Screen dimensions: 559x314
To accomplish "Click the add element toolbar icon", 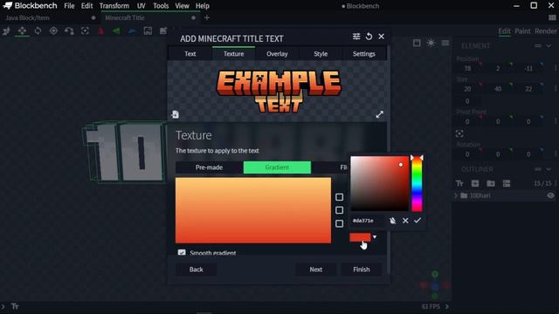I will pyautogui.click(x=163, y=31).
